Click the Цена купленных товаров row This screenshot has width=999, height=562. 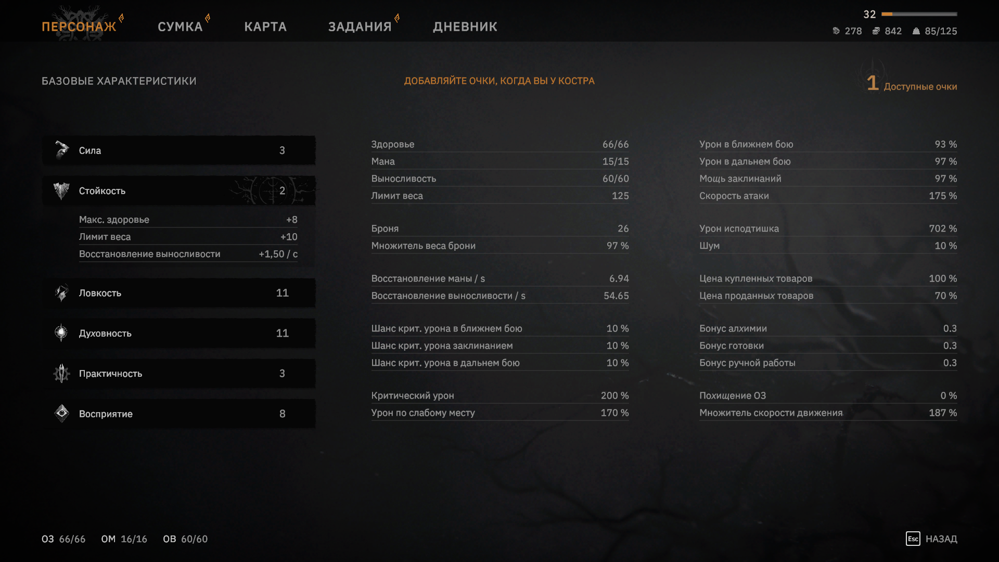tap(828, 278)
